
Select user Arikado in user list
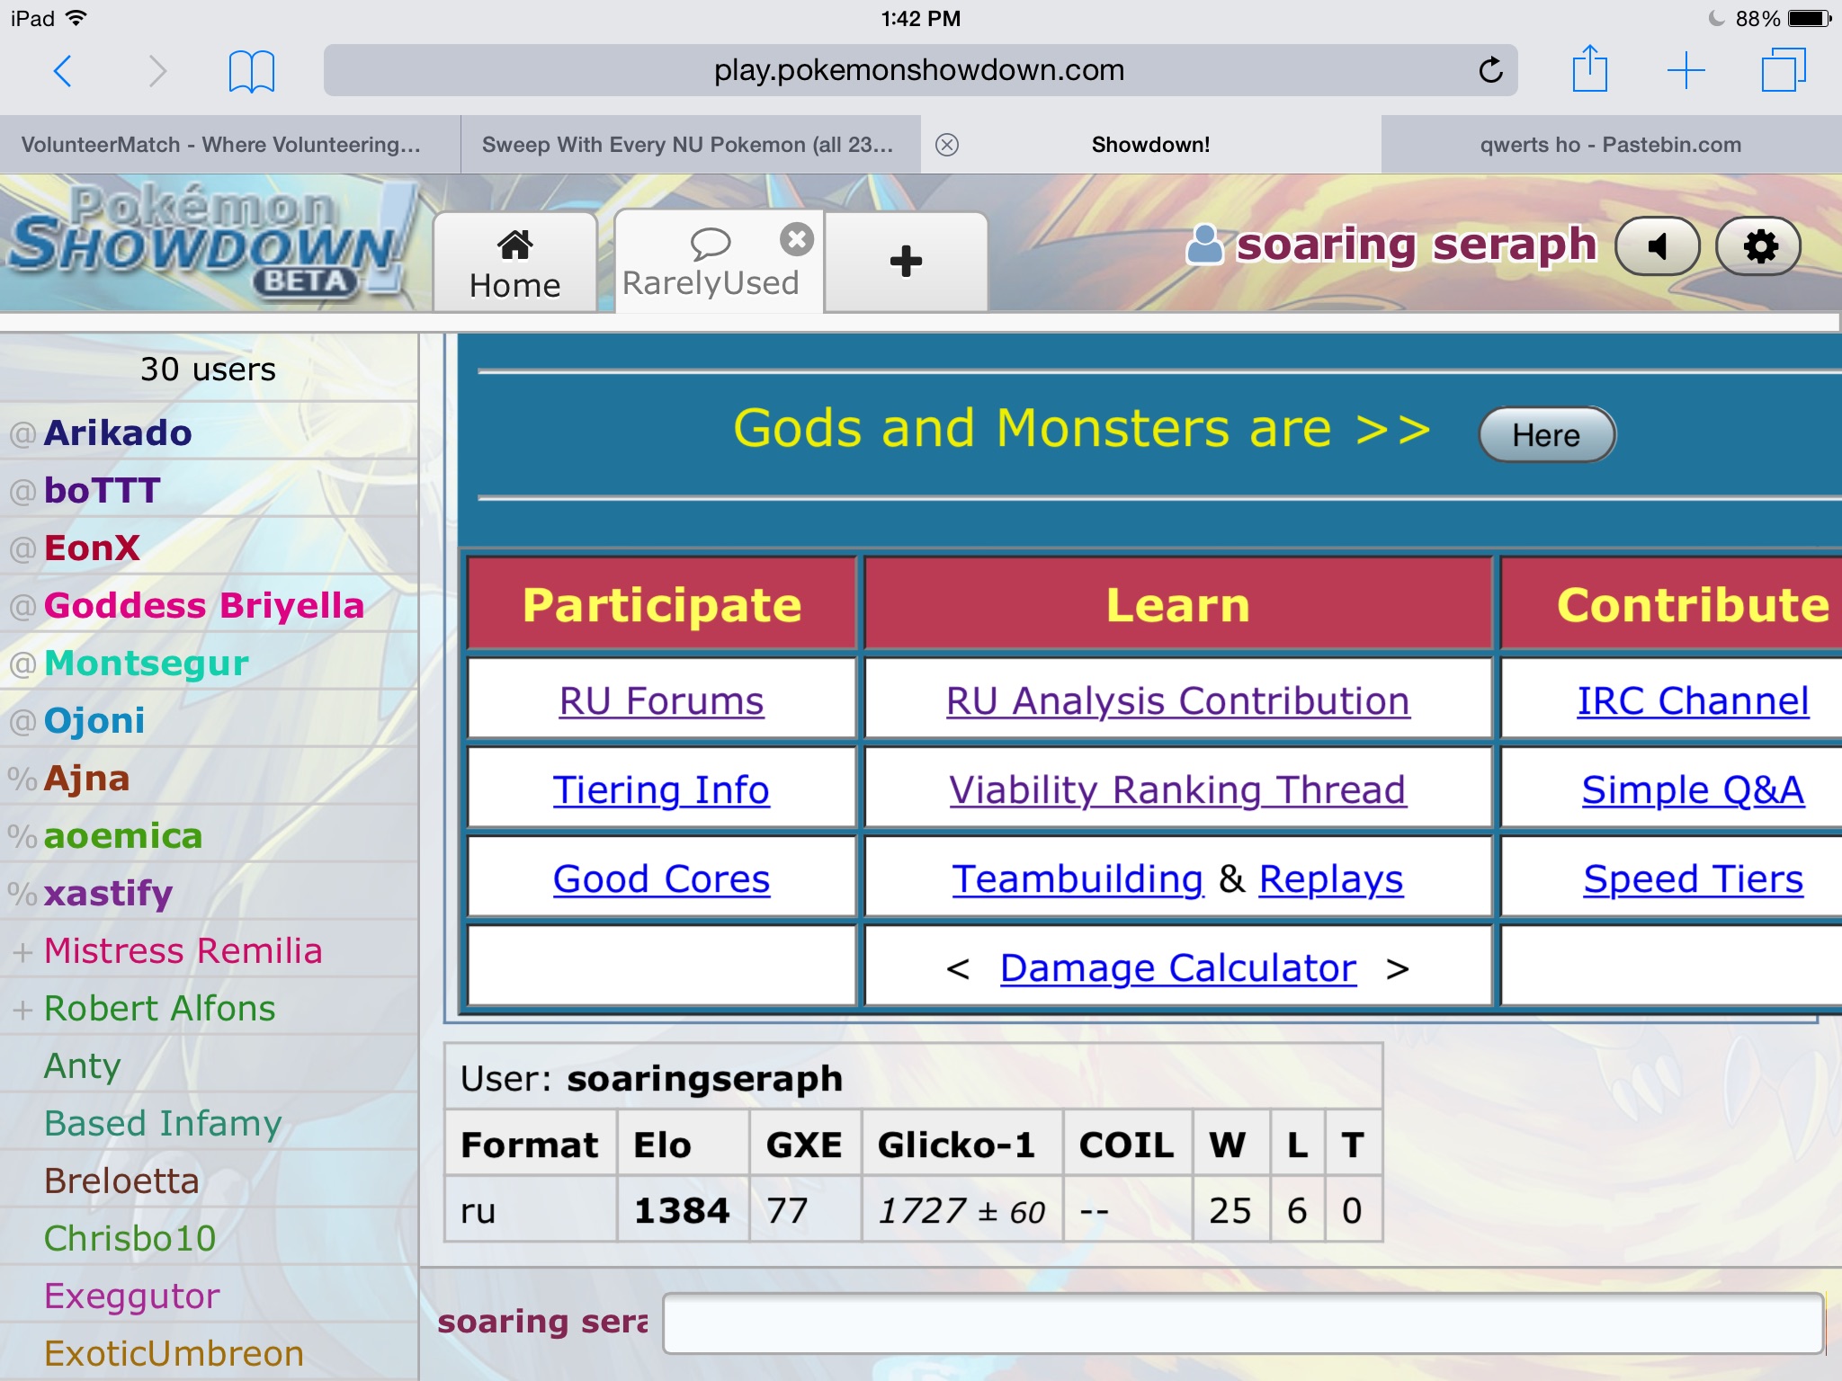(209, 432)
